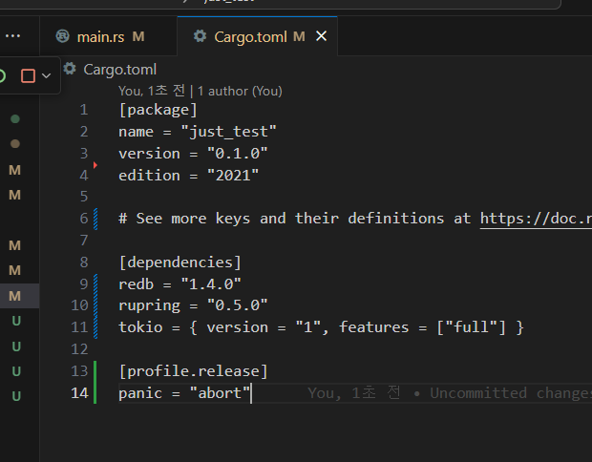This screenshot has width=592, height=462.
Task: Select the Cargo.toml tab label
Action: (250, 36)
